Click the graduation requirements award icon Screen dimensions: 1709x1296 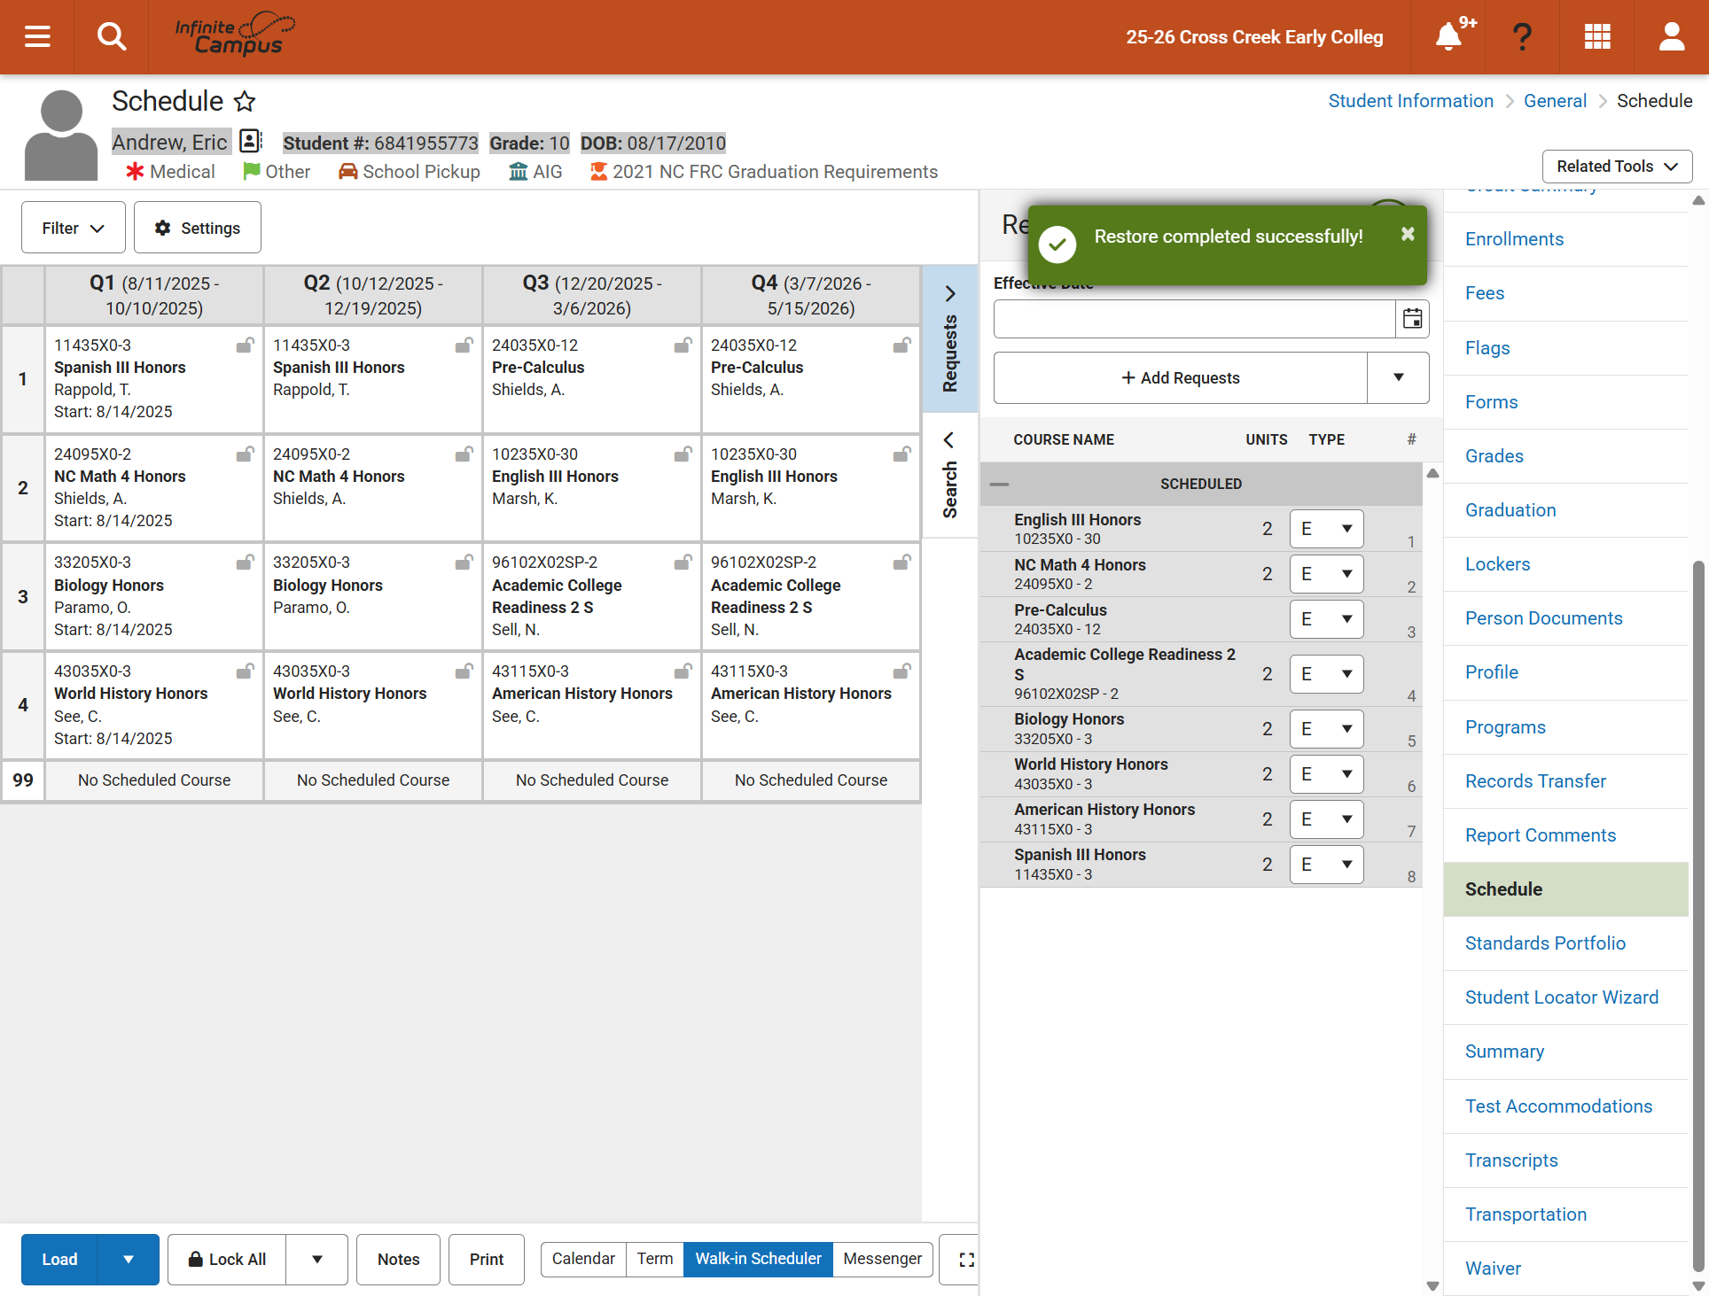(599, 171)
